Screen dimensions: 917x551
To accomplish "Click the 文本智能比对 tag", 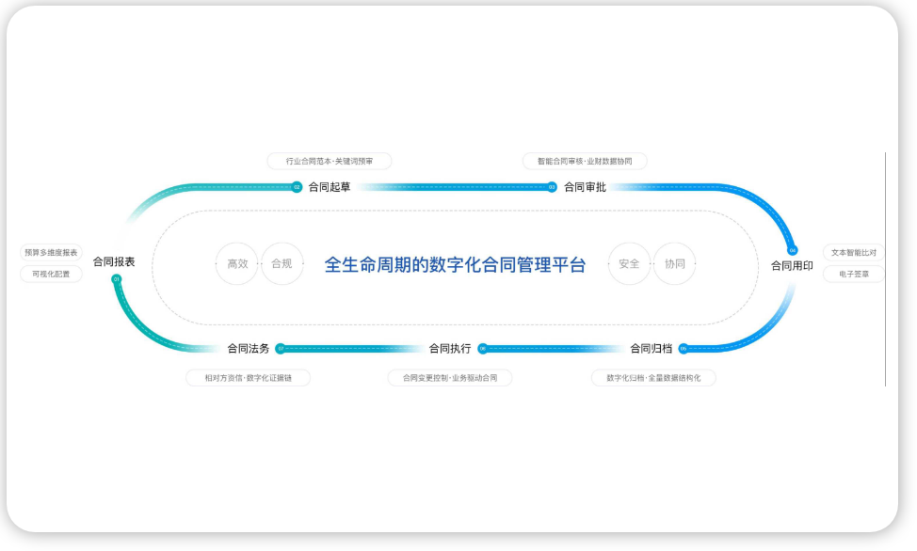I will pyautogui.click(x=854, y=252).
